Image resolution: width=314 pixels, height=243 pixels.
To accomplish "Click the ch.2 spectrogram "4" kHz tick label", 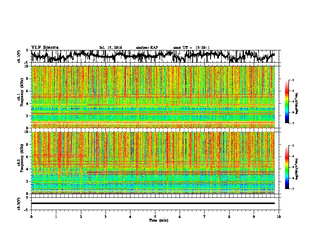I will [x=28, y=169].
